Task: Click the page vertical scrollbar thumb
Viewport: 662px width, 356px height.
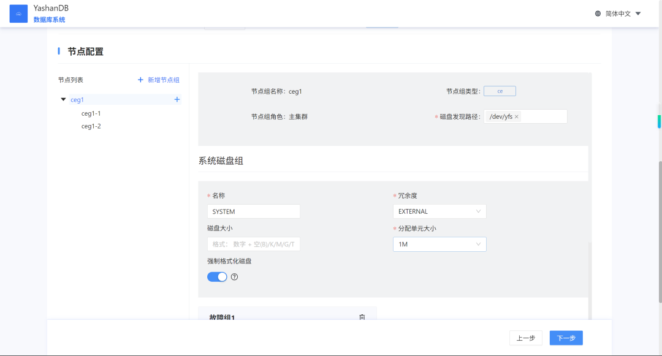Action: (x=660, y=232)
